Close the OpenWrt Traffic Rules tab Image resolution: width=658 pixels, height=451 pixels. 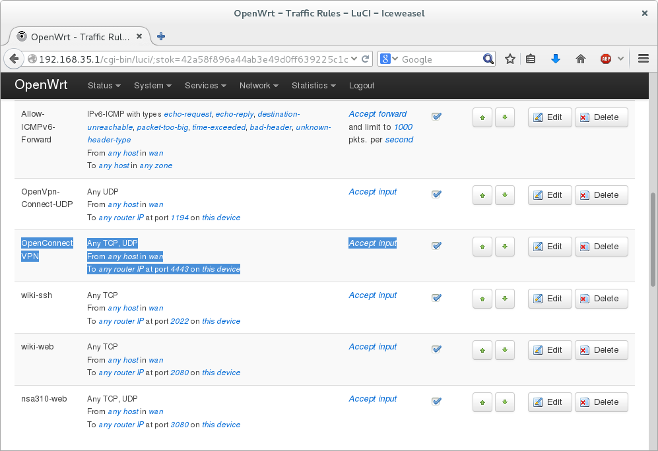(x=139, y=36)
